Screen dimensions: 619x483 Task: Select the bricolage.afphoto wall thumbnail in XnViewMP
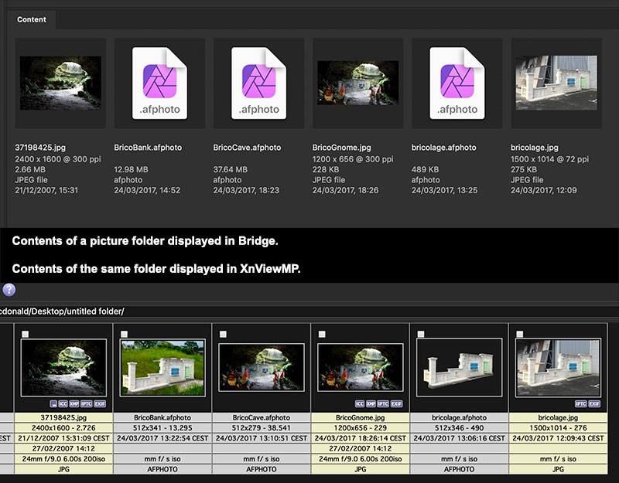click(x=460, y=368)
